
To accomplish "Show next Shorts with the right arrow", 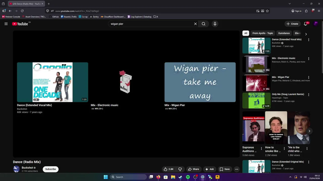I will coord(309,131).
